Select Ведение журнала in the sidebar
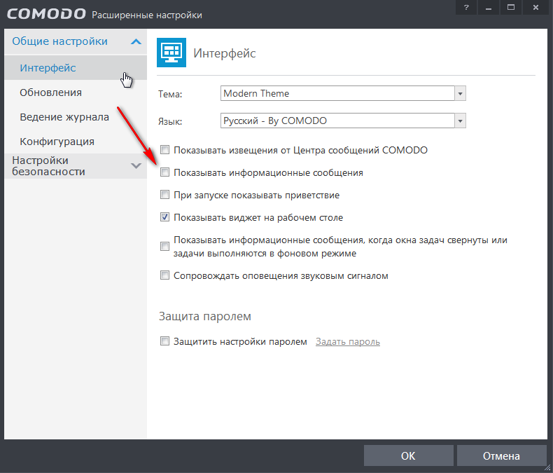 (64, 117)
